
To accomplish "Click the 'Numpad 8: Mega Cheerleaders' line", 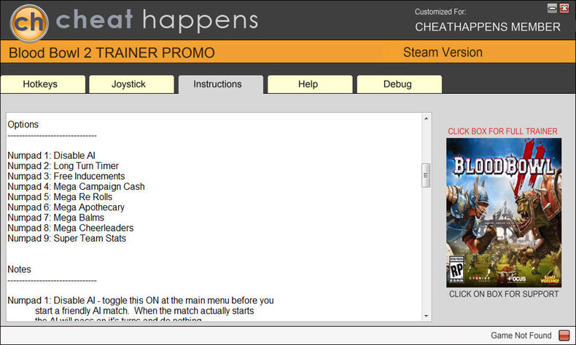I will (x=71, y=228).
